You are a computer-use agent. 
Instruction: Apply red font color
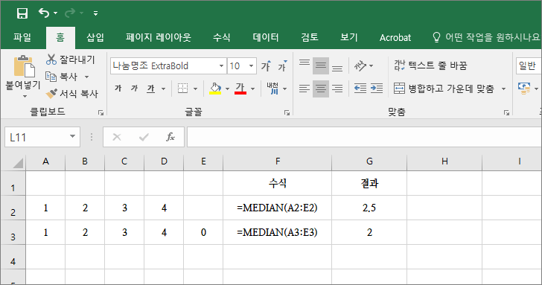(x=240, y=89)
